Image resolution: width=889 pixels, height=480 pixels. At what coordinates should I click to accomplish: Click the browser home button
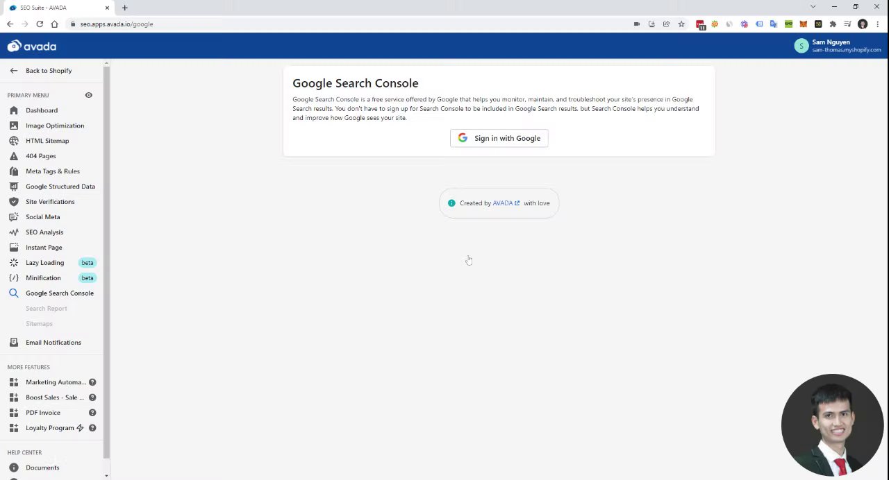54,24
